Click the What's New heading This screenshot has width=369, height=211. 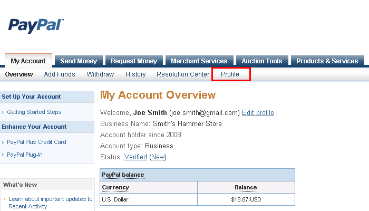(x=20, y=185)
